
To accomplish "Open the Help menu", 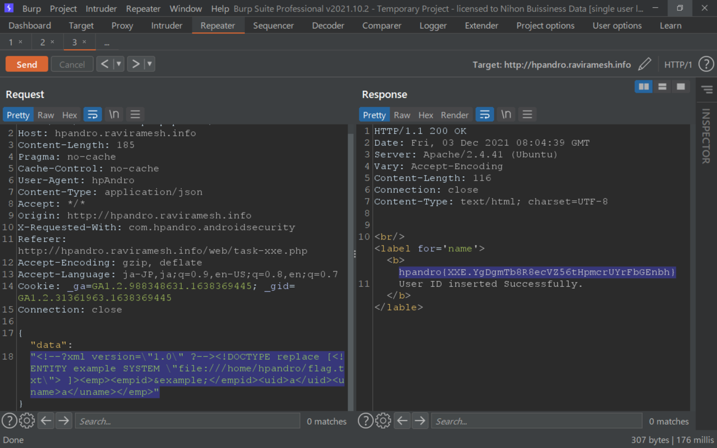I will 220,9.
